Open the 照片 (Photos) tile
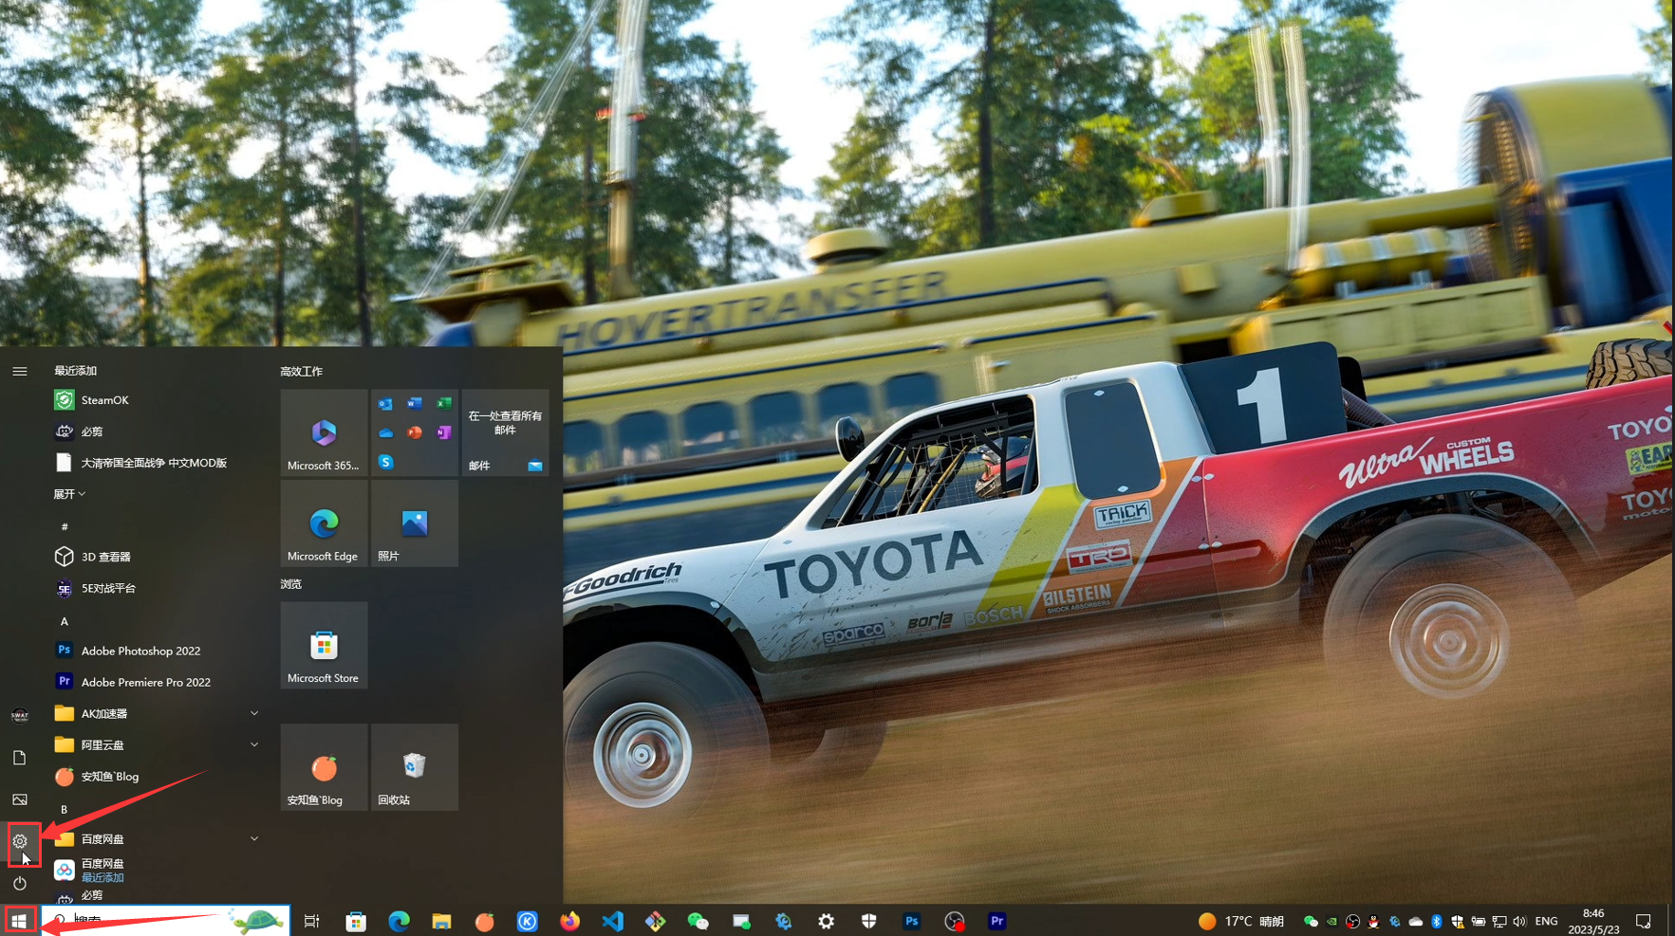This screenshot has width=1675, height=936. 415,524
